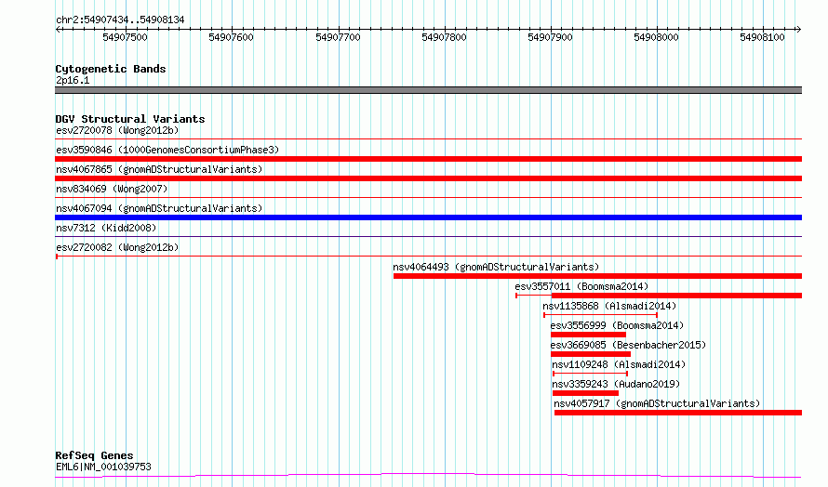
Task: Click the ruler's right arrow end
Action: pos(798,30)
